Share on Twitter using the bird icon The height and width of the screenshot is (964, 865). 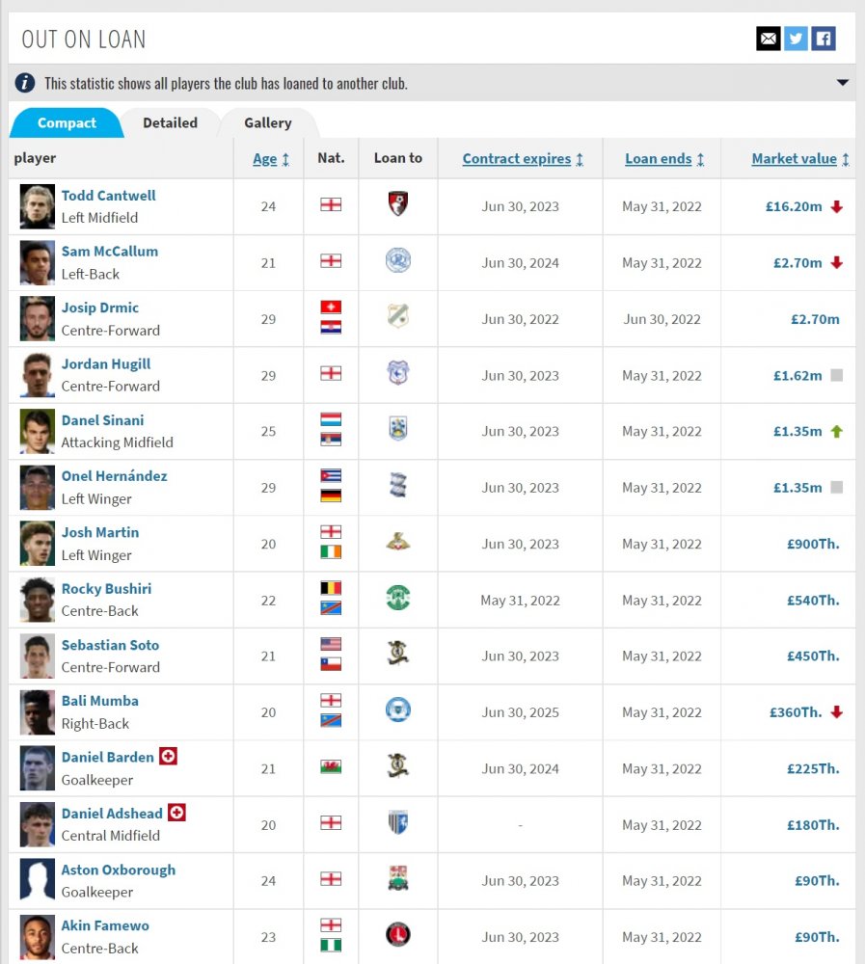pyautogui.click(x=796, y=39)
